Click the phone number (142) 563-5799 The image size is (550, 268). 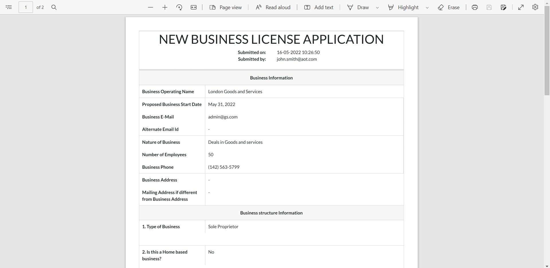224,167
